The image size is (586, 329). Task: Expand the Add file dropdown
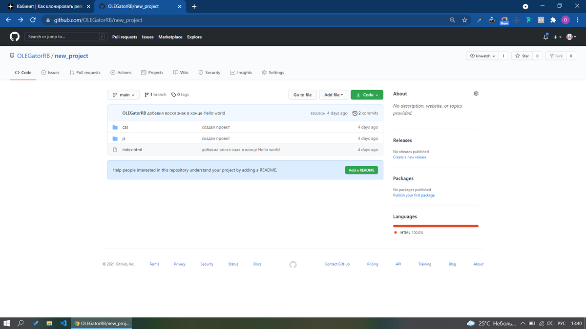(x=334, y=95)
